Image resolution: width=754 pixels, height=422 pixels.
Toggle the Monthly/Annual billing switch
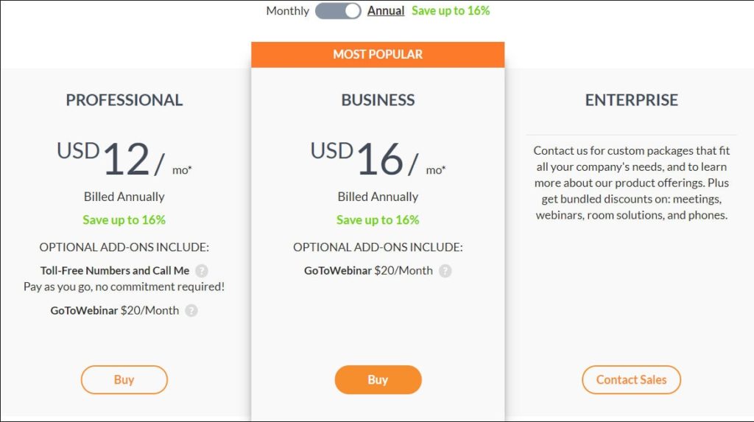pyautogui.click(x=338, y=10)
